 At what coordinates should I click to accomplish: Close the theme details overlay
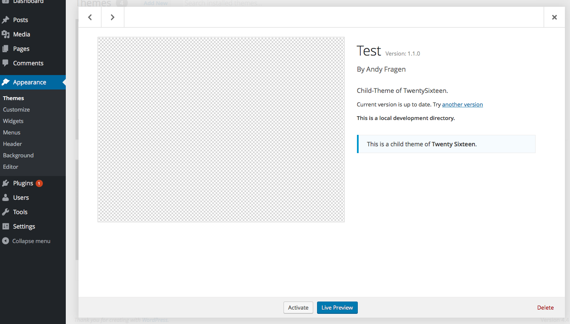pos(554,17)
